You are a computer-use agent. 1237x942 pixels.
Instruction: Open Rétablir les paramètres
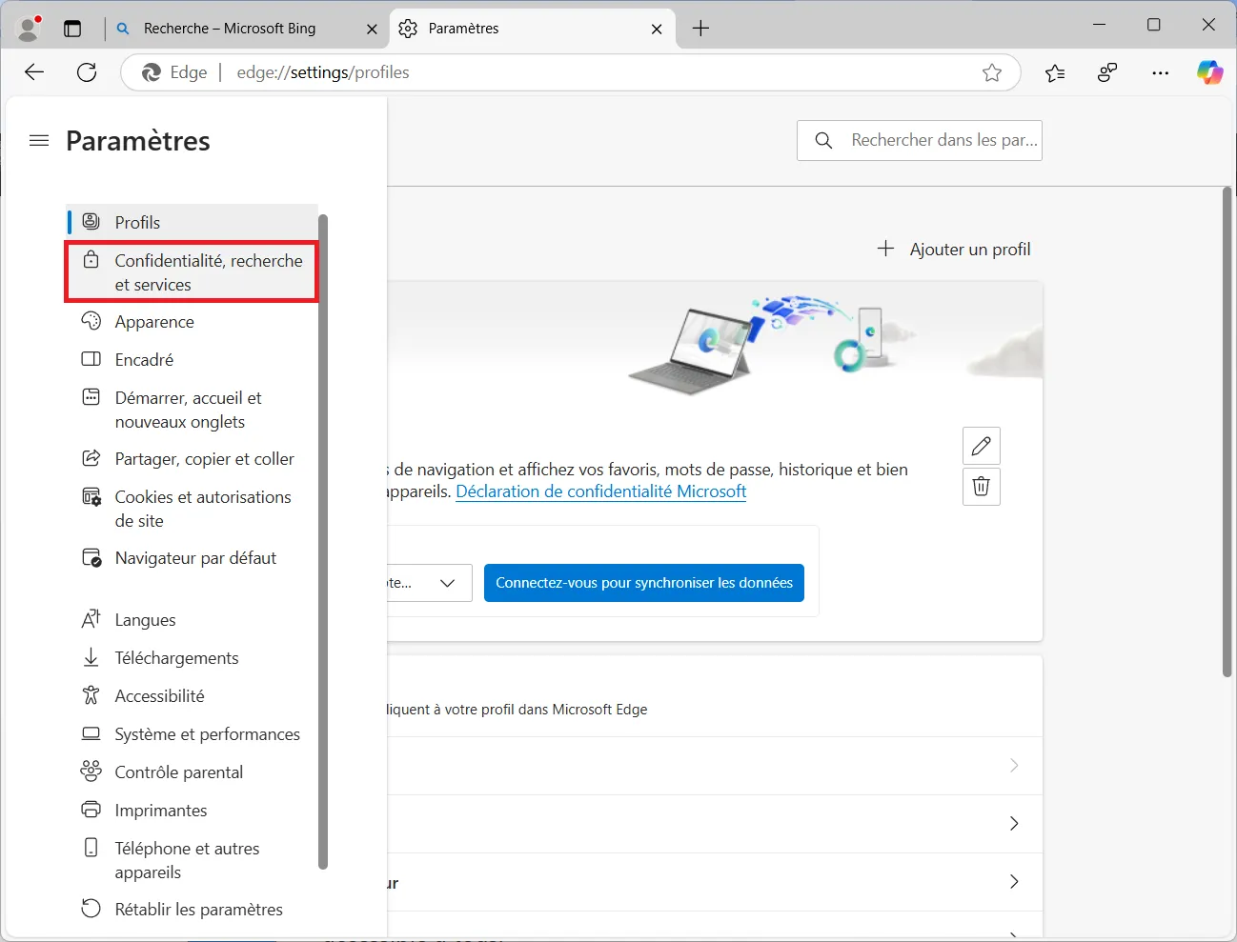192,910
